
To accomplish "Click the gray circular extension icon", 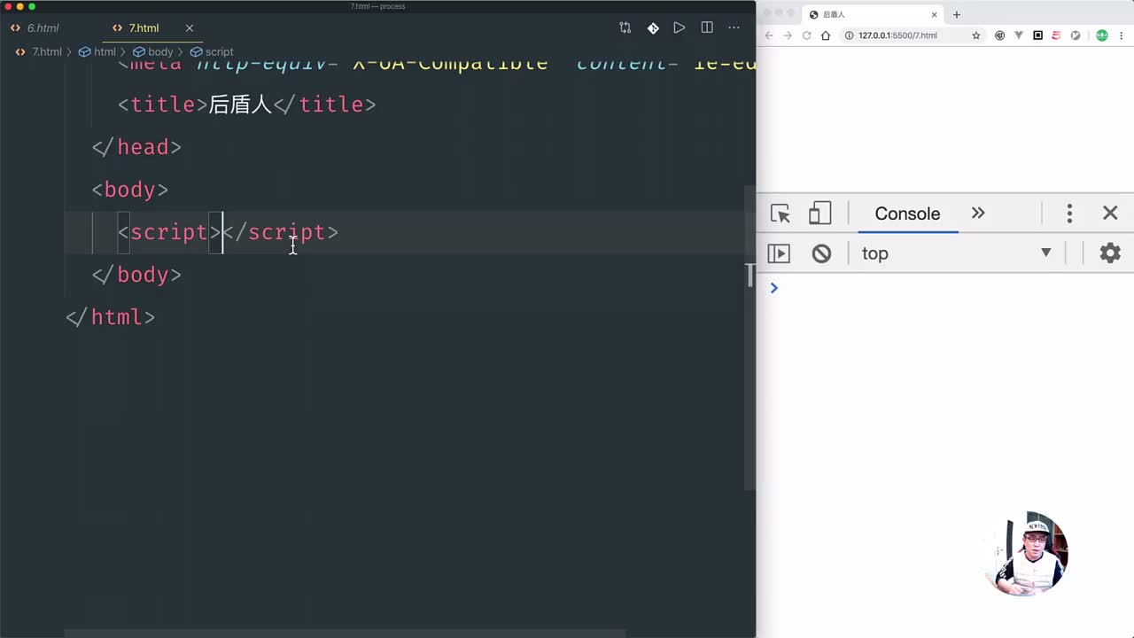I will tap(1076, 35).
